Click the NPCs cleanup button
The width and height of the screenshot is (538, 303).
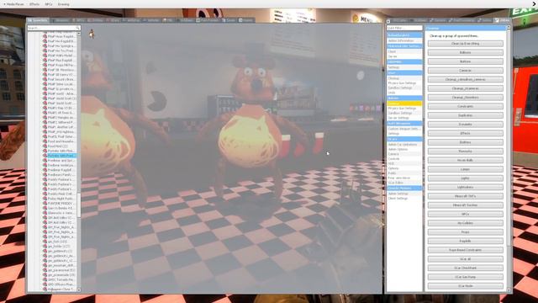tap(465, 214)
